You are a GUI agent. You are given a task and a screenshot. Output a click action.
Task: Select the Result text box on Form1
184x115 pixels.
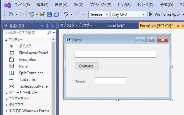click(110, 81)
